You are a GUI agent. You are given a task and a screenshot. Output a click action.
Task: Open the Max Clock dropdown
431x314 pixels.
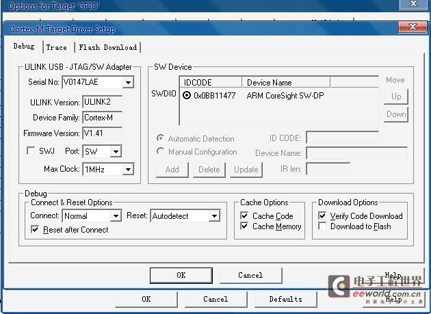[x=128, y=170]
